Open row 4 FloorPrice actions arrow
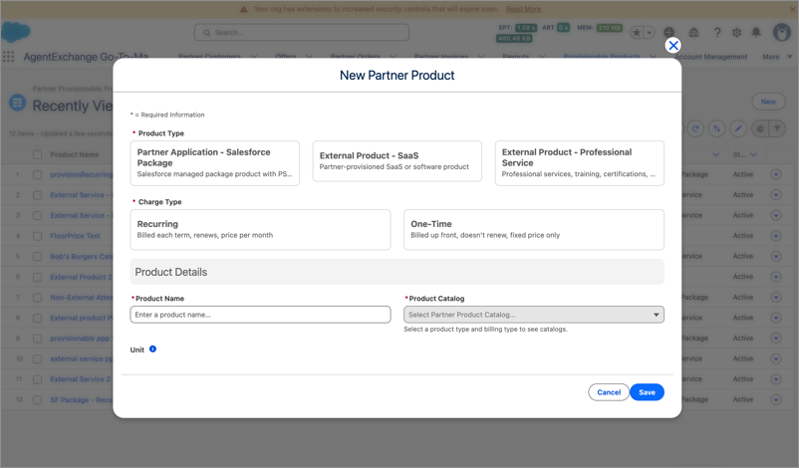This screenshot has width=799, height=468. click(776, 236)
